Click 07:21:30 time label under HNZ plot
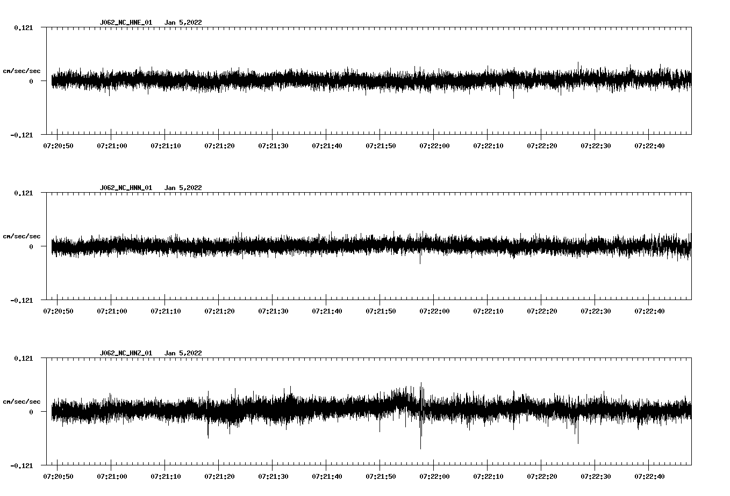Image resolution: width=730 pixels, height=496 pixels. [x=273, y=476]
